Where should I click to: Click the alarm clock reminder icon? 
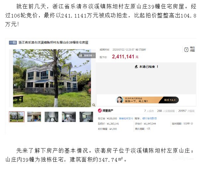[x=186, y=50]
